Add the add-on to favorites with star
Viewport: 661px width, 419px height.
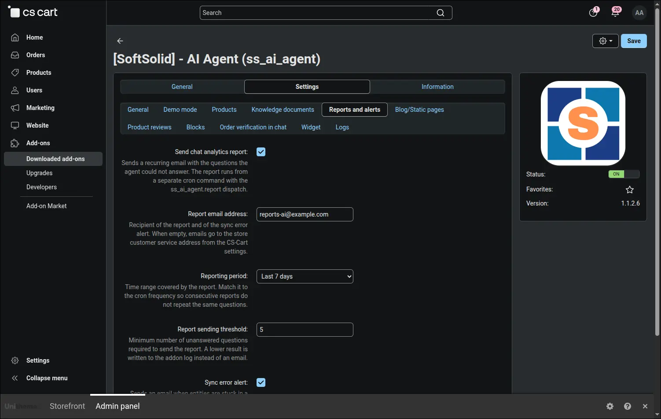click(630, 190)
